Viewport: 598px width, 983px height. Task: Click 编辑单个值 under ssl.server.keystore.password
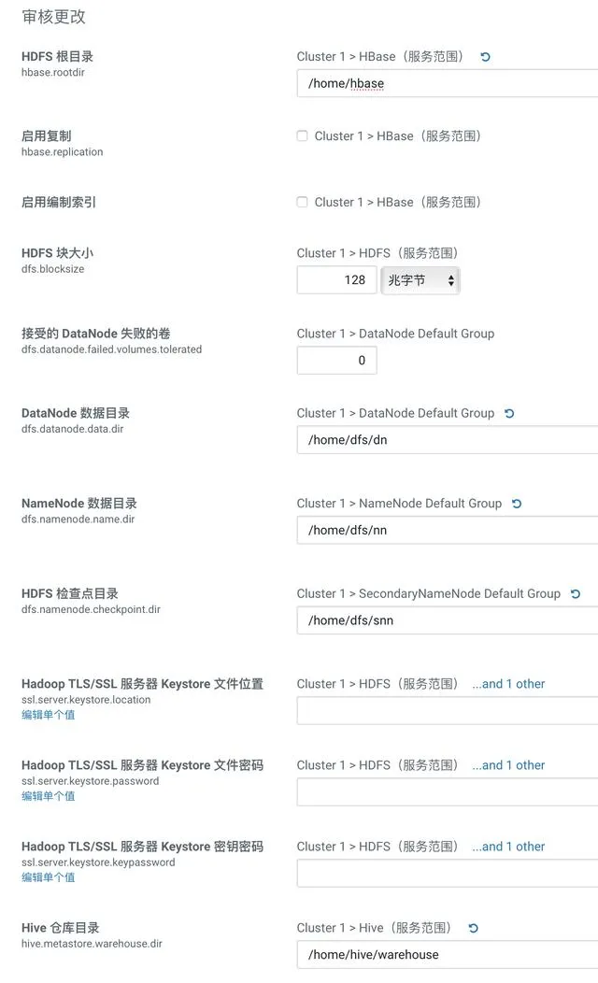49,797
